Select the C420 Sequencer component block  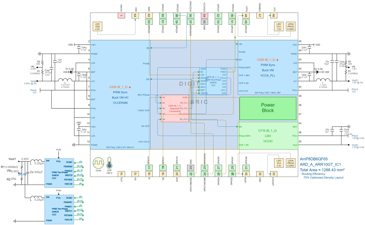click(175, 108)
